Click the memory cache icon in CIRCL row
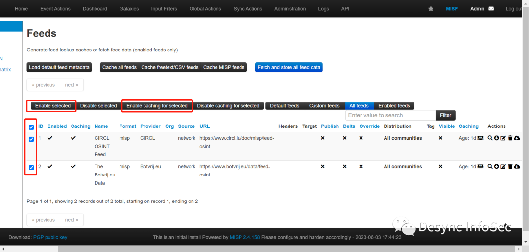Screen dimensions: 529x252 [x=481, y=138]
